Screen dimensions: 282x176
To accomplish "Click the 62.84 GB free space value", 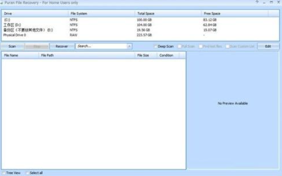I will [210, 25].
